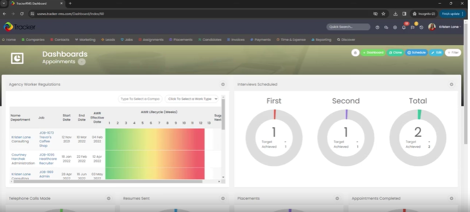This screenshot has height=212, width=470.
Task: Open JOB-1073 Trevor's Coffee Shop link
Action: 46,139
